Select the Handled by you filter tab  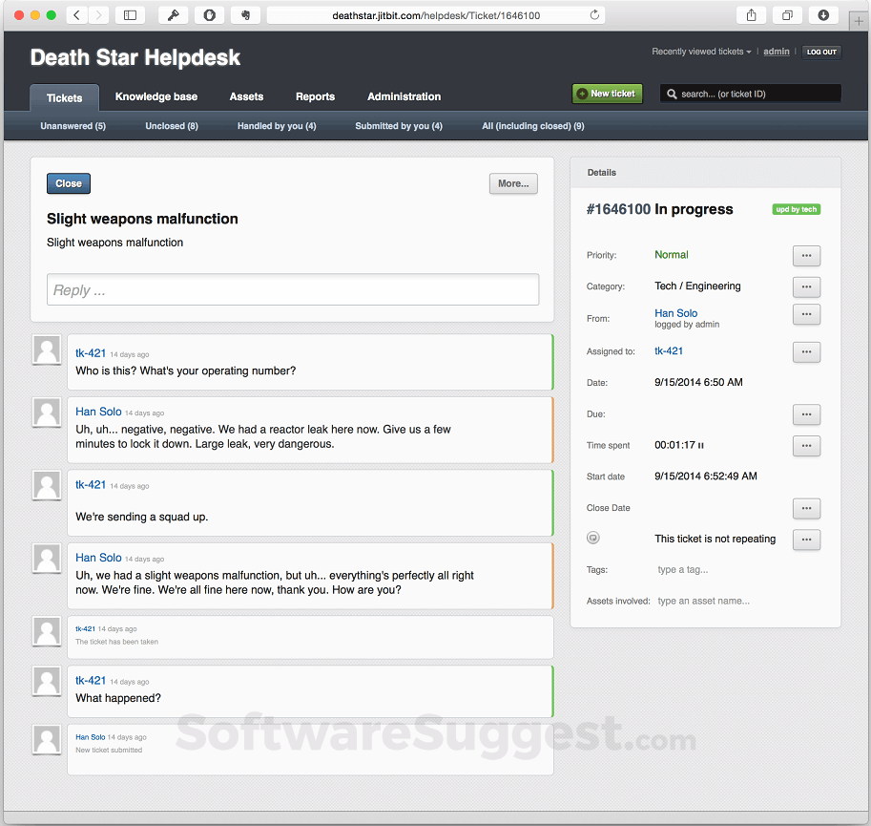coord(276,125)
